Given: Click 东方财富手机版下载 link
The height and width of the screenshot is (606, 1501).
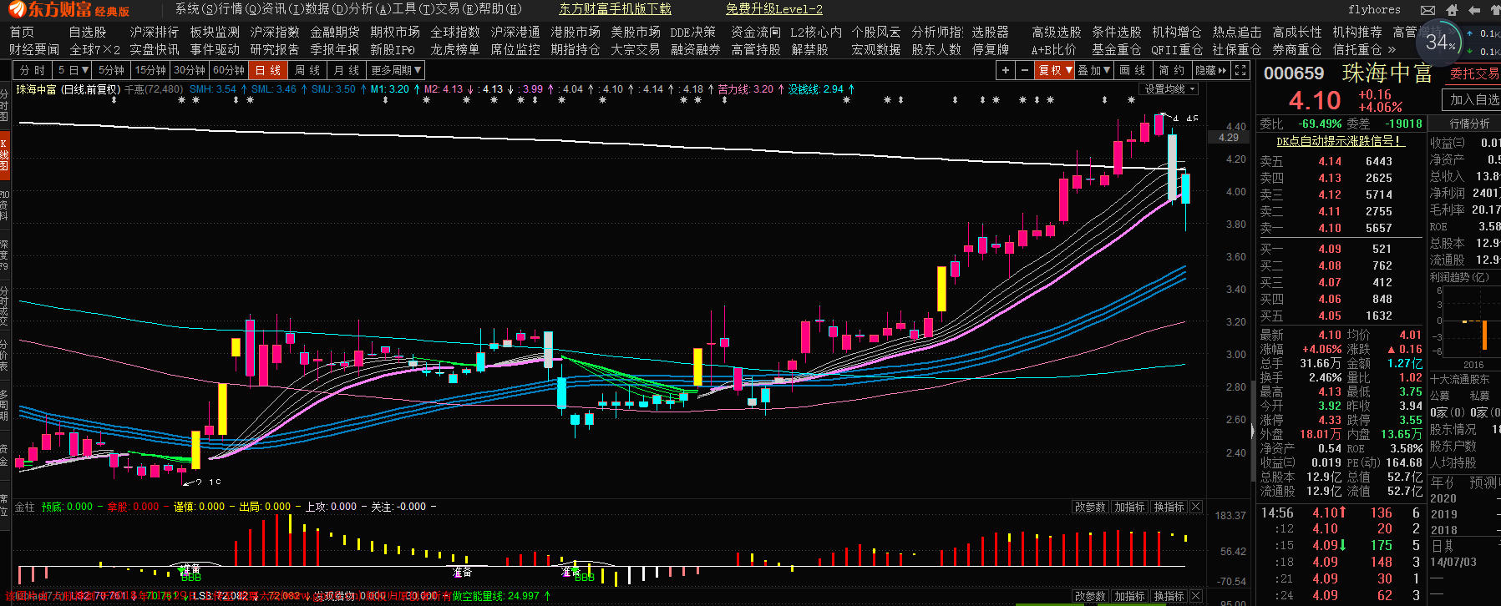Looking at the screenshot, I should 615,9.
